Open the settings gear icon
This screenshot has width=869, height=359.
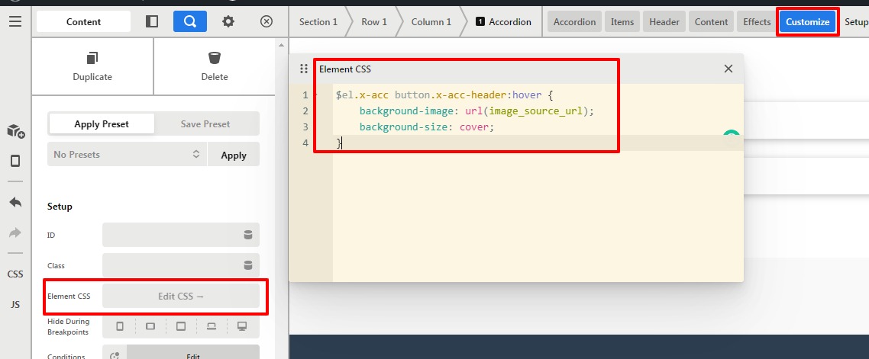pyautogui.click(x=228, y=21)
